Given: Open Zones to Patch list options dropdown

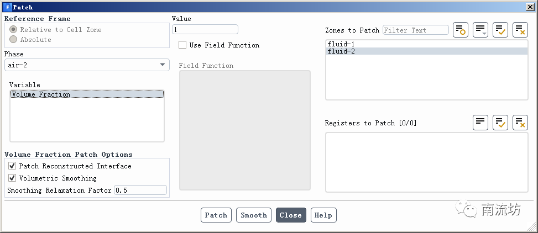Looking at the screenshot, I should (x=480, y=30).
